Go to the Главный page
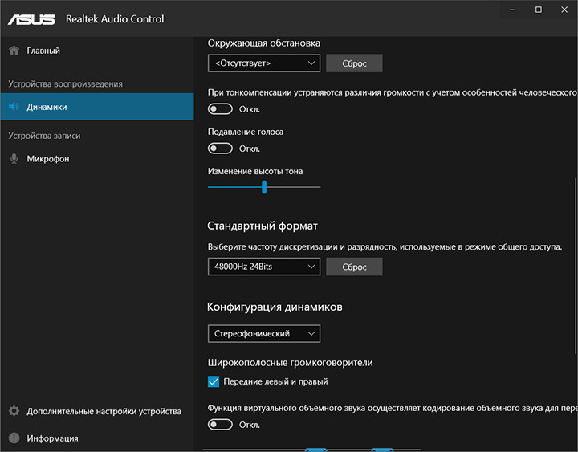 [43, 51]
